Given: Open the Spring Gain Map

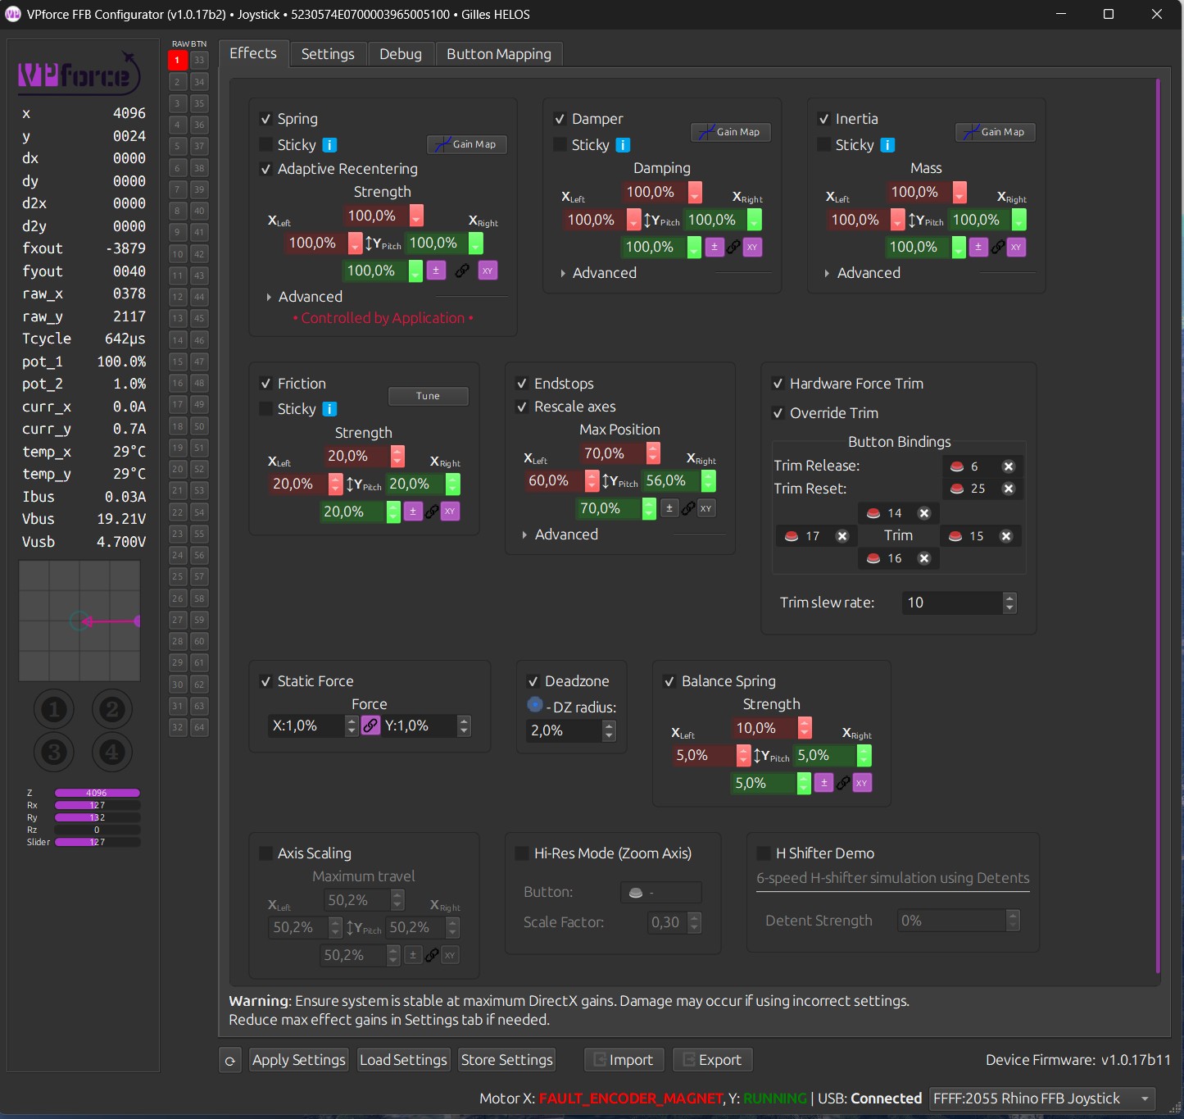Looking at the screenshot, I should click(x=467, y=144).
